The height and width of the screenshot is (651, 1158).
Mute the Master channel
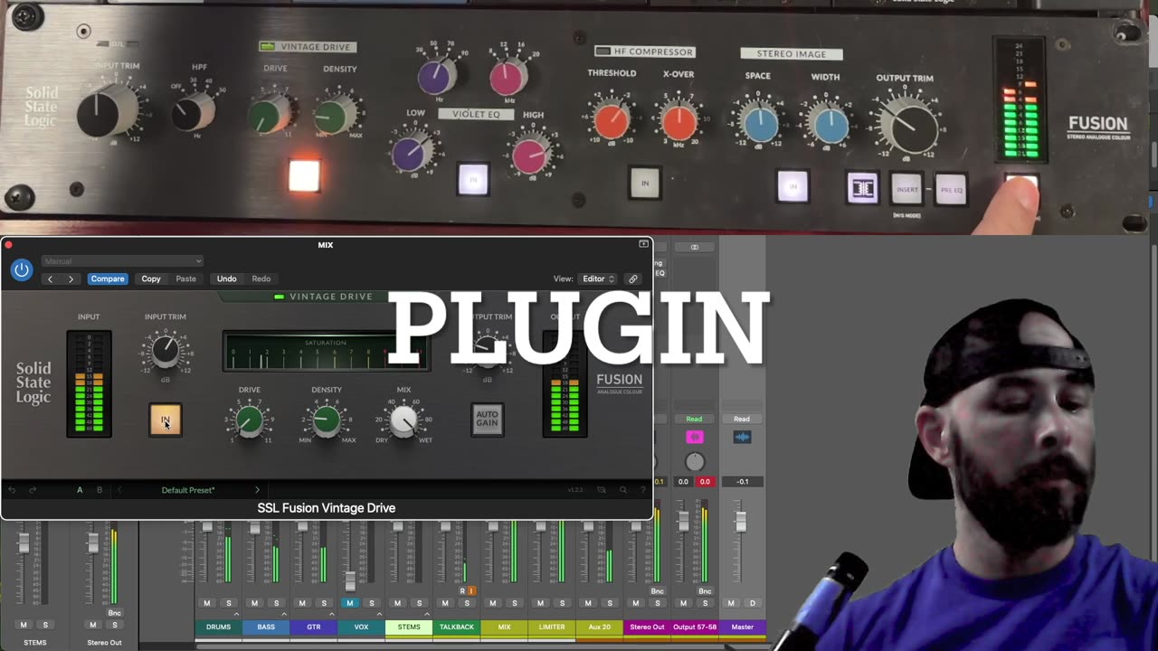point(731,603)
